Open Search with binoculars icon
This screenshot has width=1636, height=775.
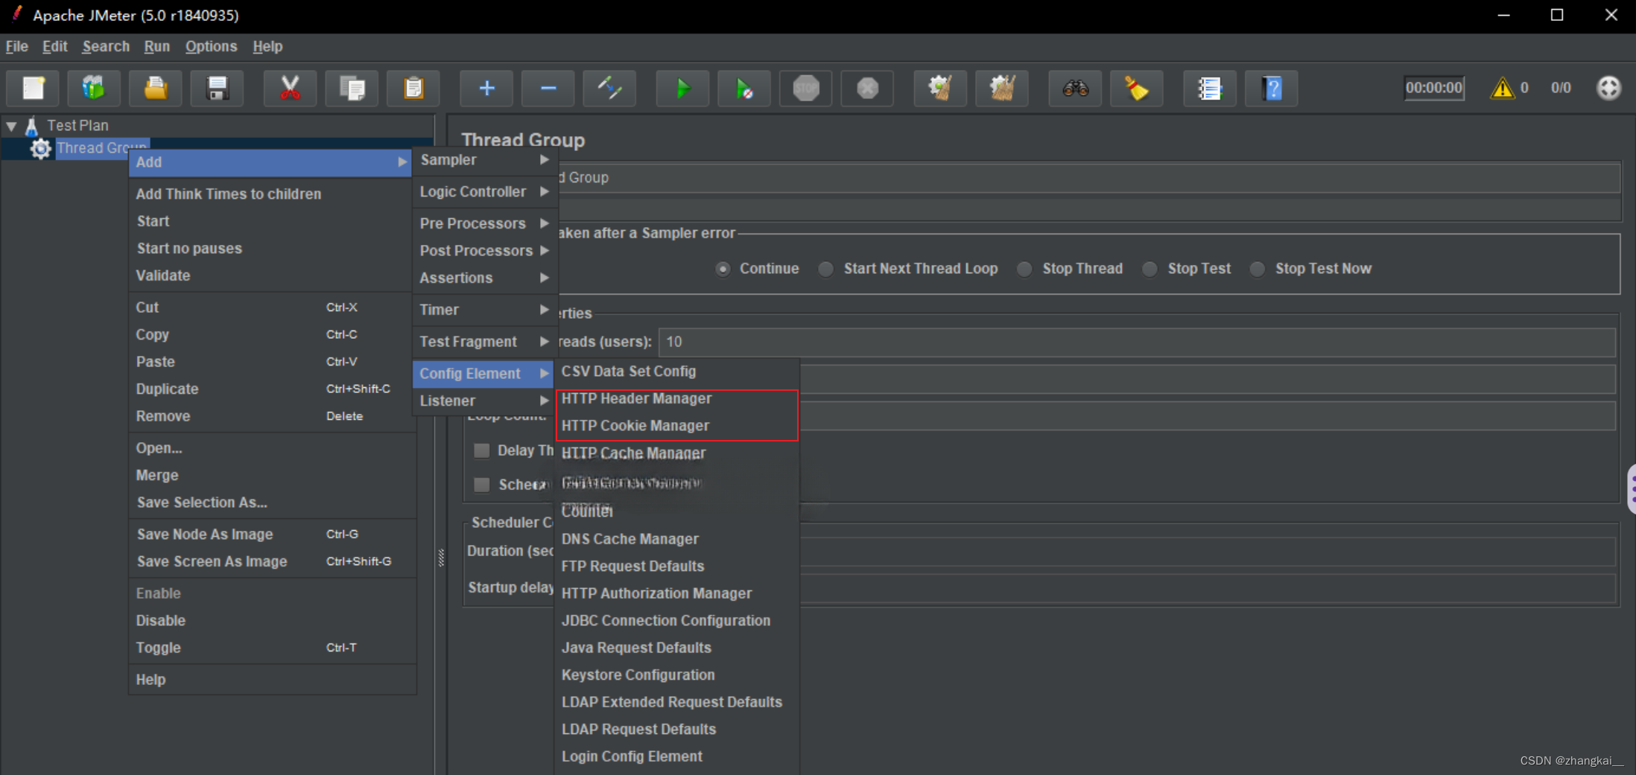(x=1075, y=89)
